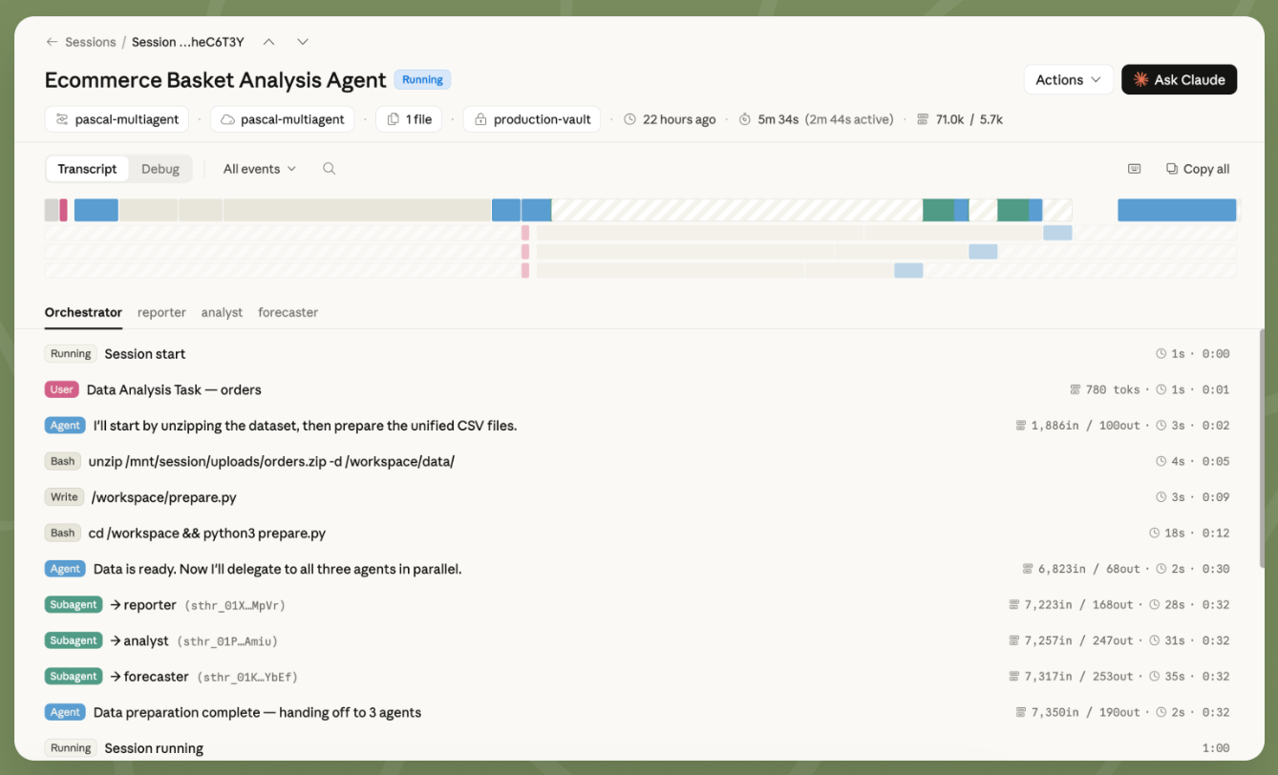1278x775 pixels.
Task: Click the clock icon beside 31s on analyst row
Action: (1155, 640)
